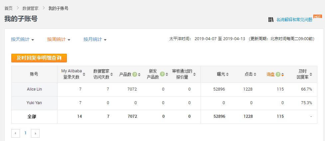325x141 pixels.
Task: Sort table by 曝光 column arrows
Action: 228,74
